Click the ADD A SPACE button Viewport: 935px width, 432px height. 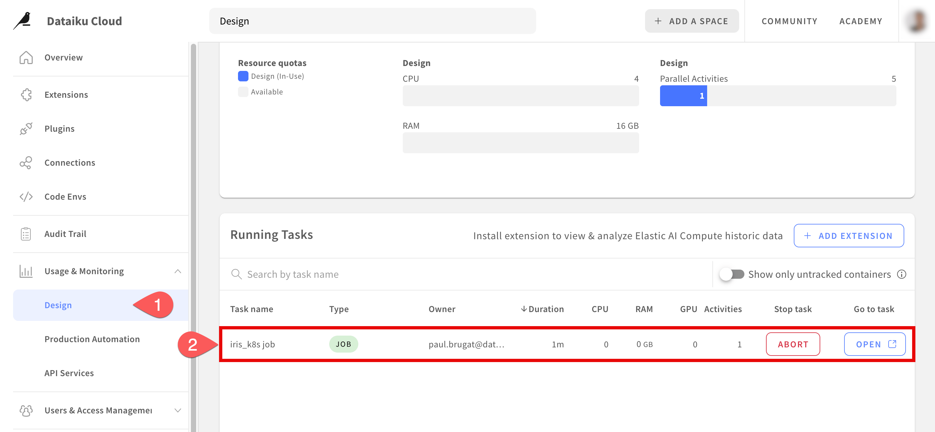692,21
